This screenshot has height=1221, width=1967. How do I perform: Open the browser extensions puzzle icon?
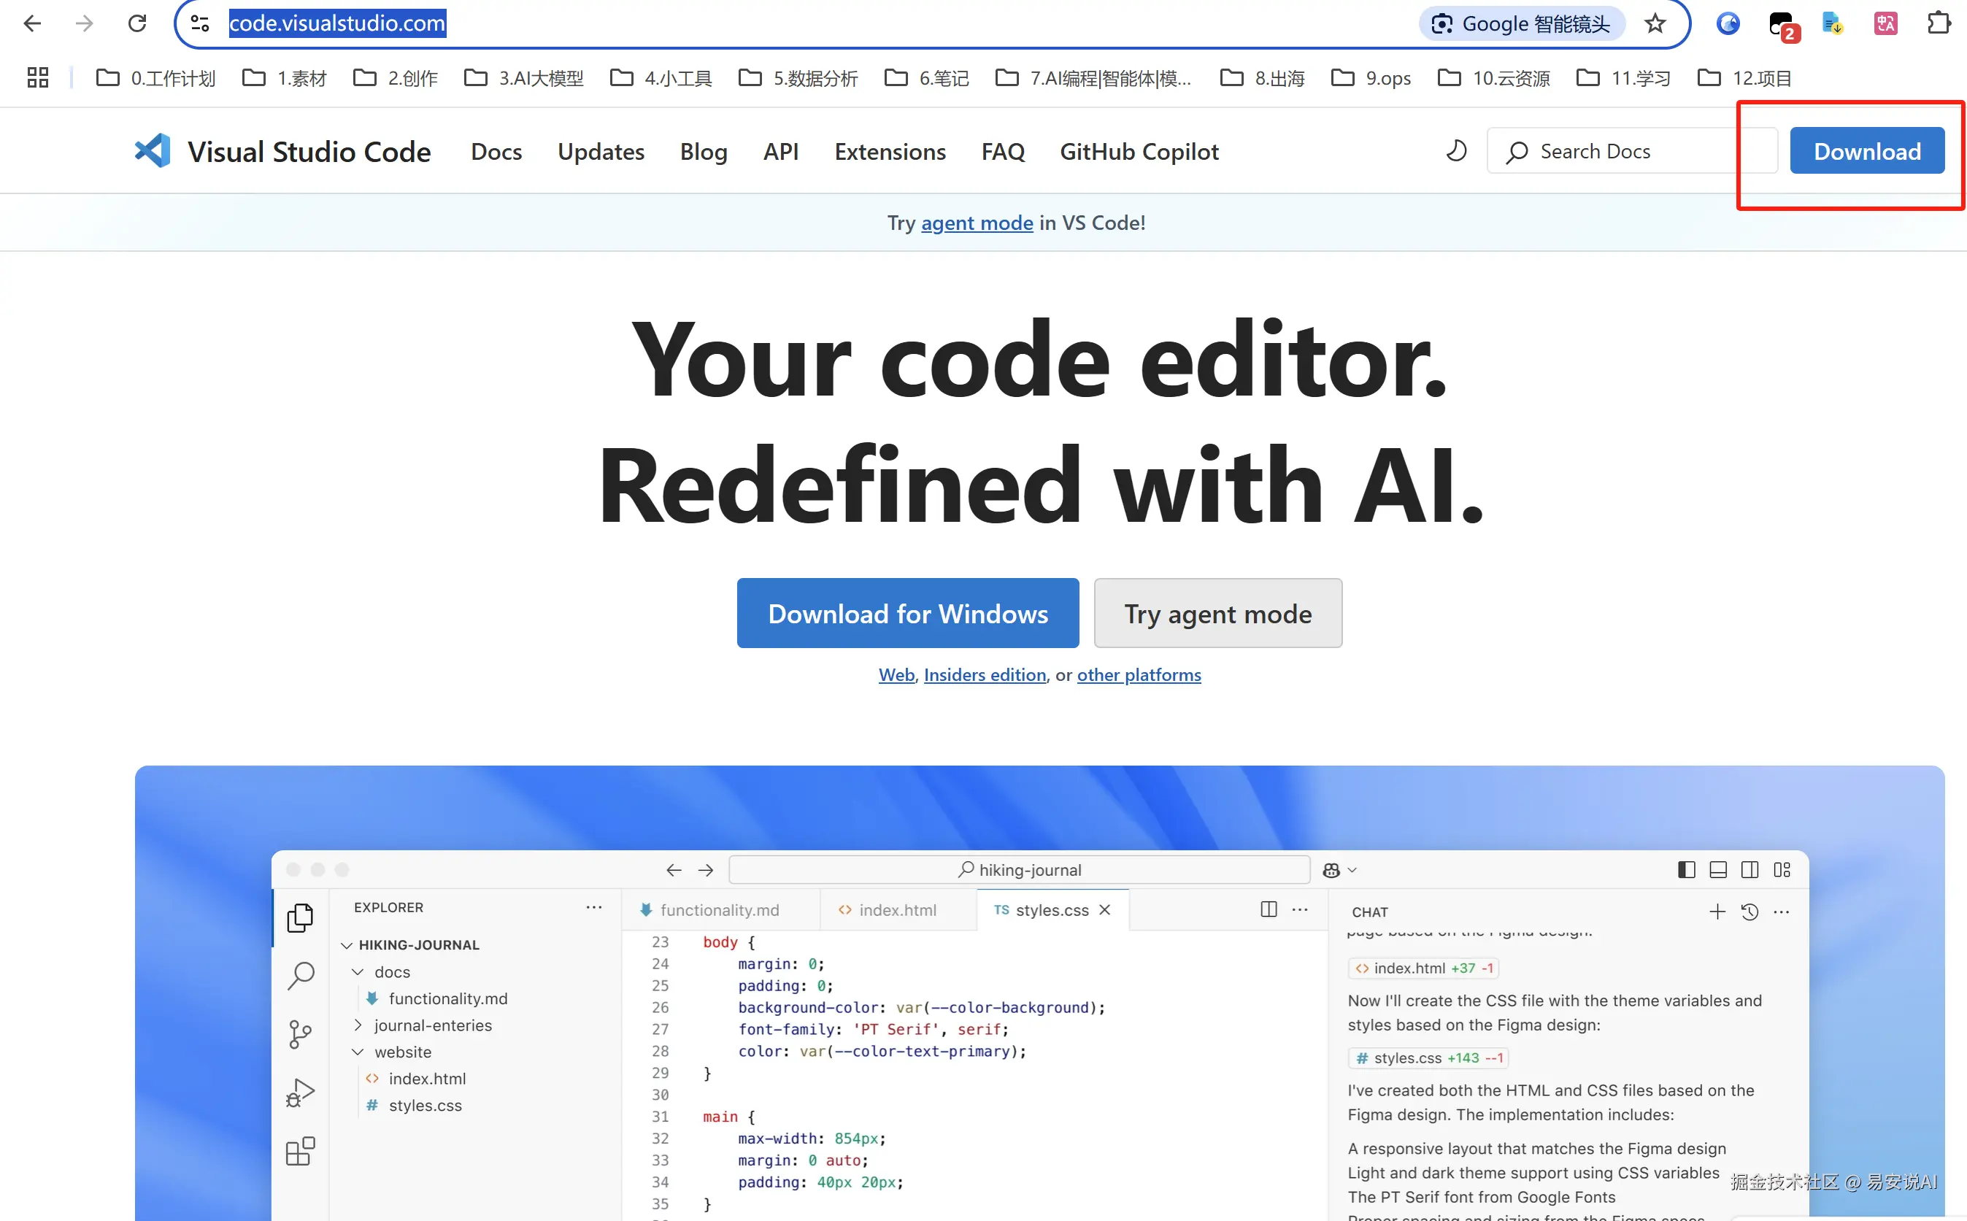click(x=1938, y=23)
